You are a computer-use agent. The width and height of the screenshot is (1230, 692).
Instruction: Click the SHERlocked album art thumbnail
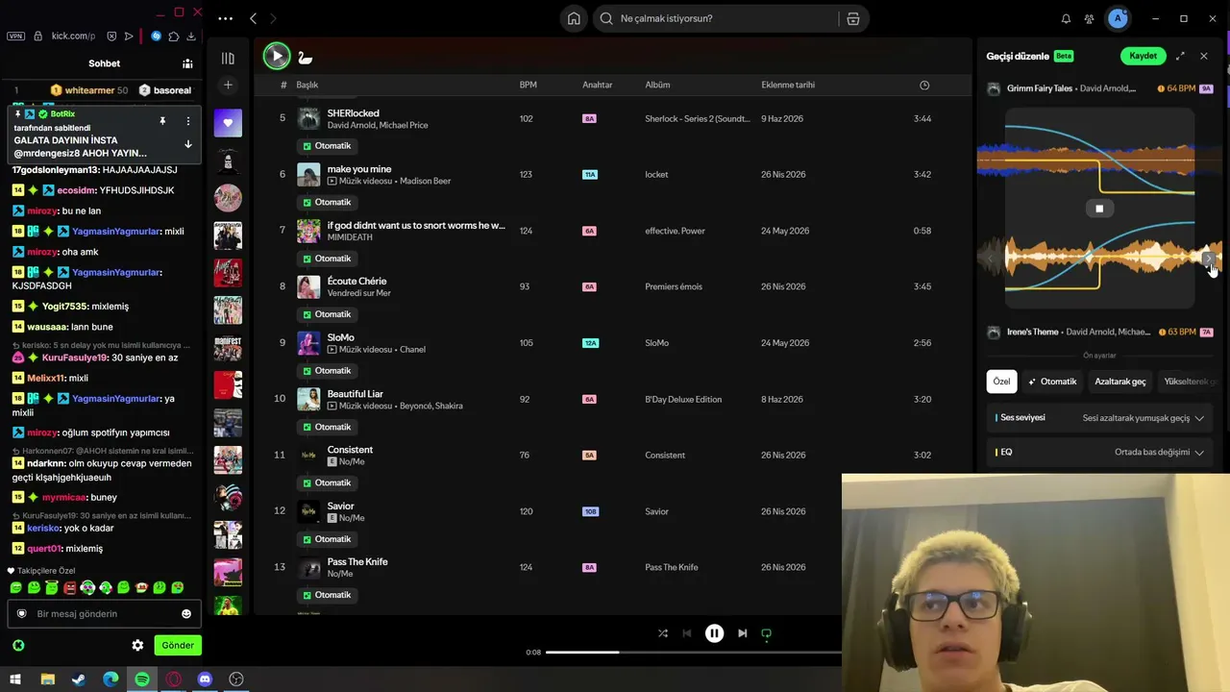coord(308,118)
